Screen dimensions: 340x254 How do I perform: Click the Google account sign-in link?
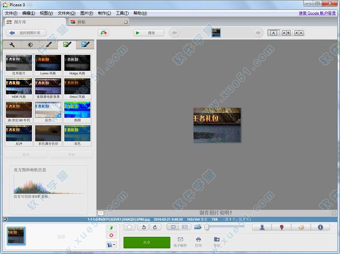(317, 13)
